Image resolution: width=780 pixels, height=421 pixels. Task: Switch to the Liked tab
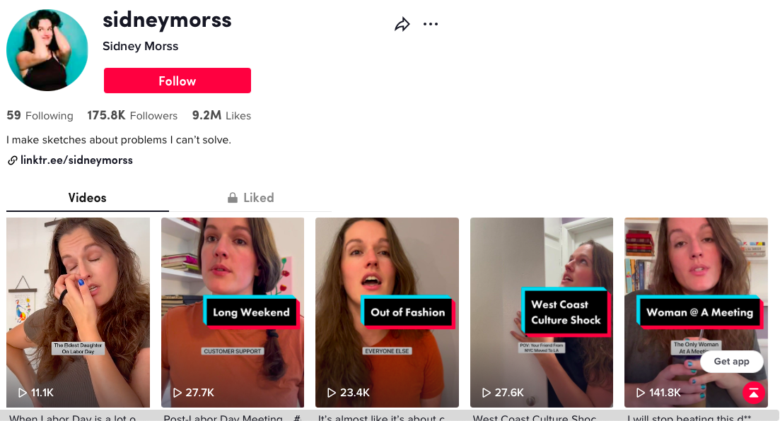coord(250,198)
